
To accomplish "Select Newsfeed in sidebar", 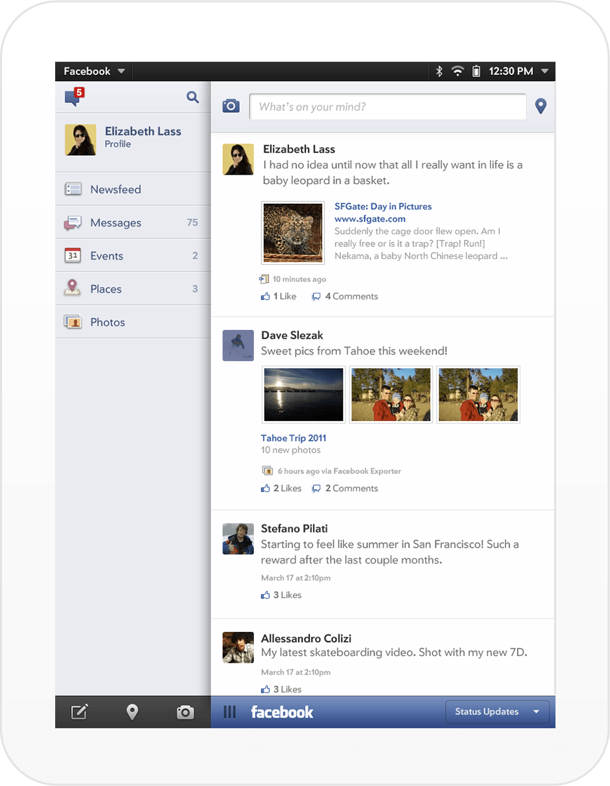I will [x=133, y=189].
